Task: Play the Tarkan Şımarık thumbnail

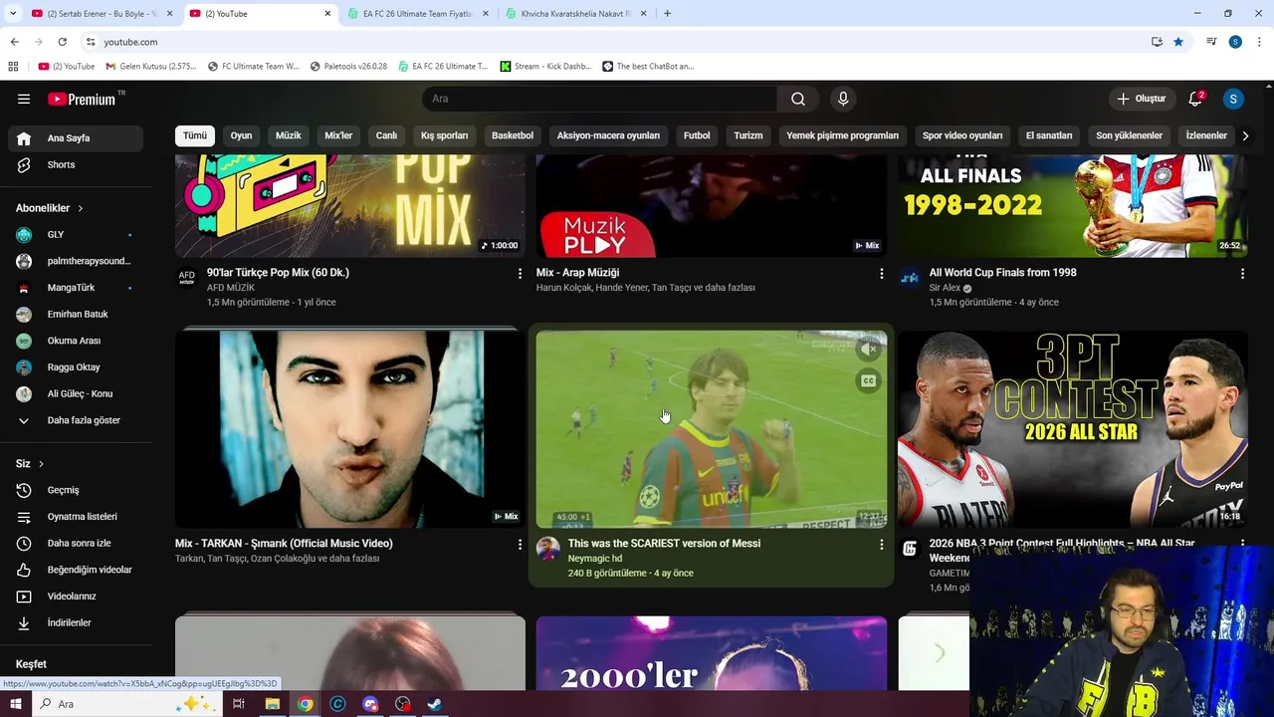Action: click(350, 428)
